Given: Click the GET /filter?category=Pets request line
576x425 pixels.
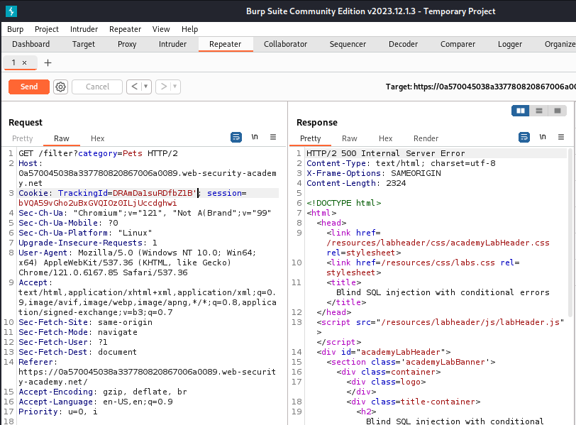Looking at the screenshot, I should [x=98, y=153].
